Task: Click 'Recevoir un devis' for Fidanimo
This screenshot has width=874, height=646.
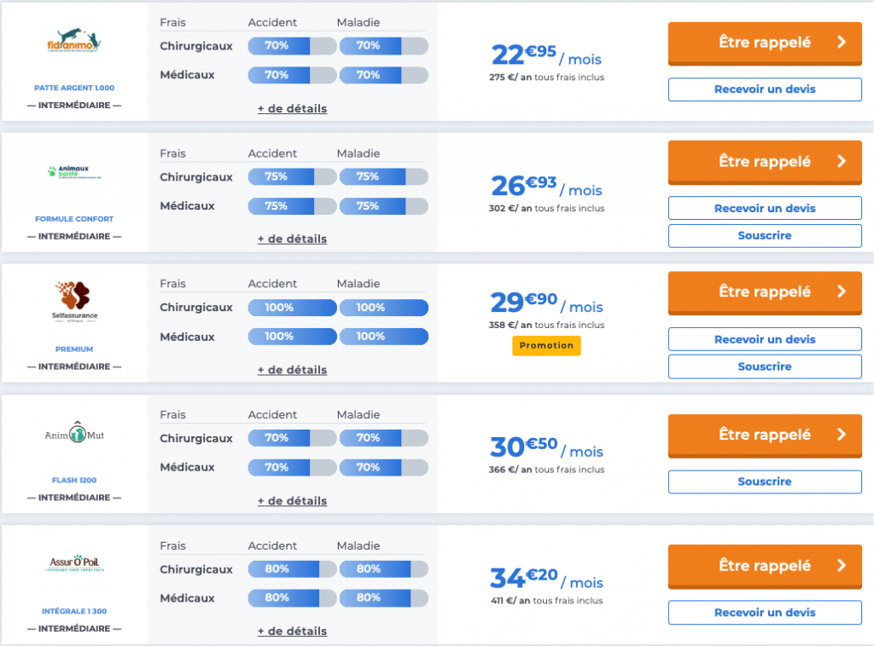Action: click(x=764, y=89)
